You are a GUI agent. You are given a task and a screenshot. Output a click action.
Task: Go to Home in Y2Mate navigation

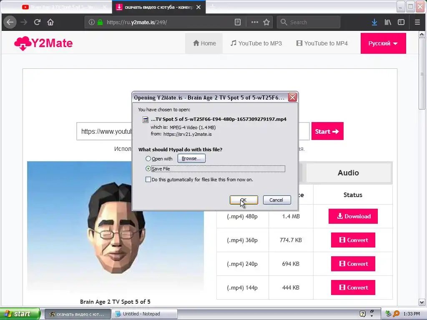tap(204, 43)
